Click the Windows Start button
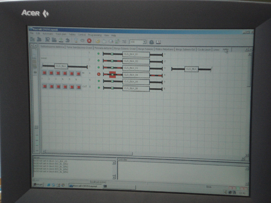This screenshot has width=271, height=203. (x=38, y=184)
